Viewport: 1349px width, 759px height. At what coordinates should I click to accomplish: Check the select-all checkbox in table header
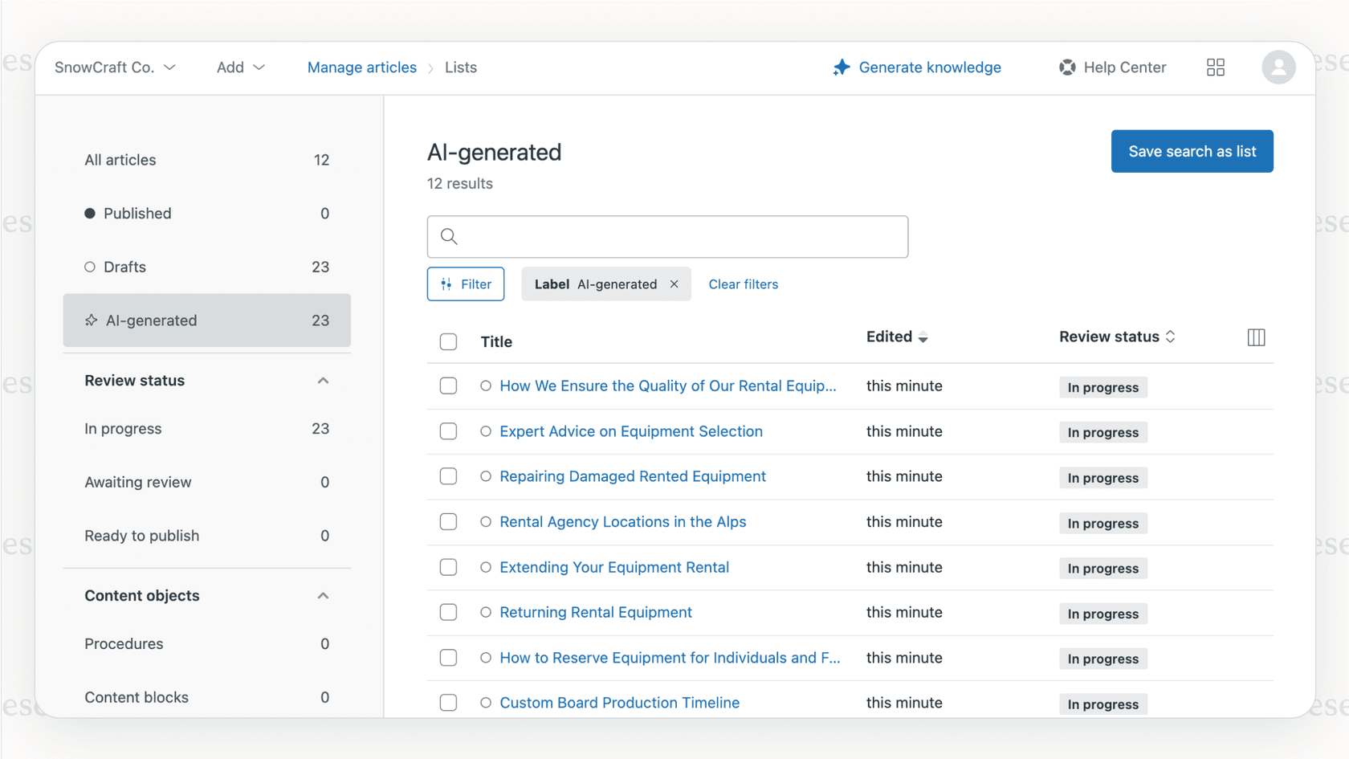pyautogui.click(x=448, y=341)
